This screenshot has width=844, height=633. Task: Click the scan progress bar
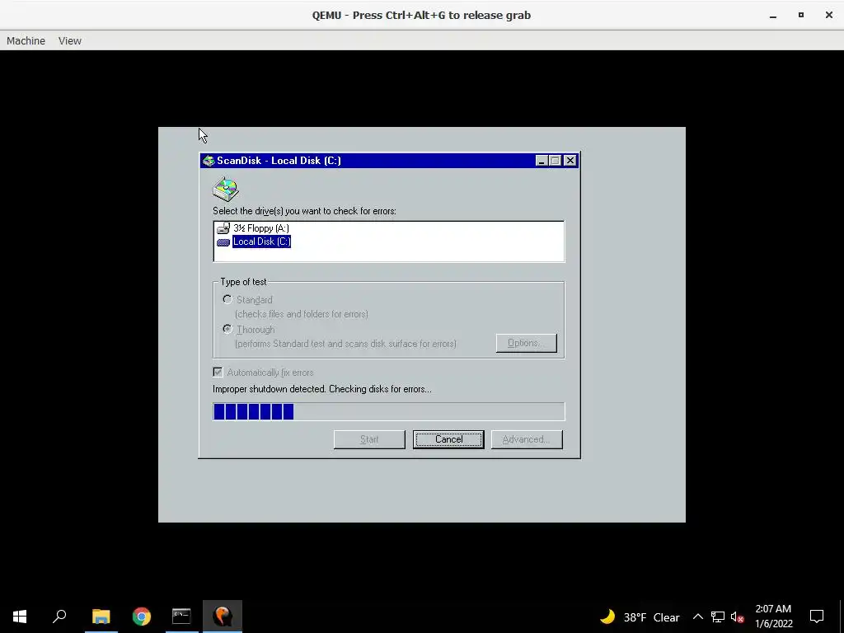389,411
